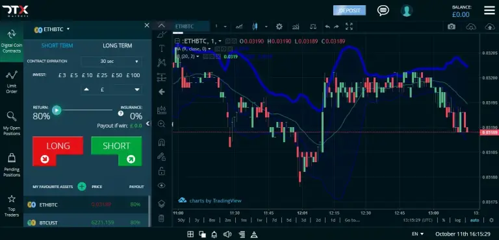This screenshot has height=240, width=499.
Task: Toggle auto scale
Action: pos(474,221)
